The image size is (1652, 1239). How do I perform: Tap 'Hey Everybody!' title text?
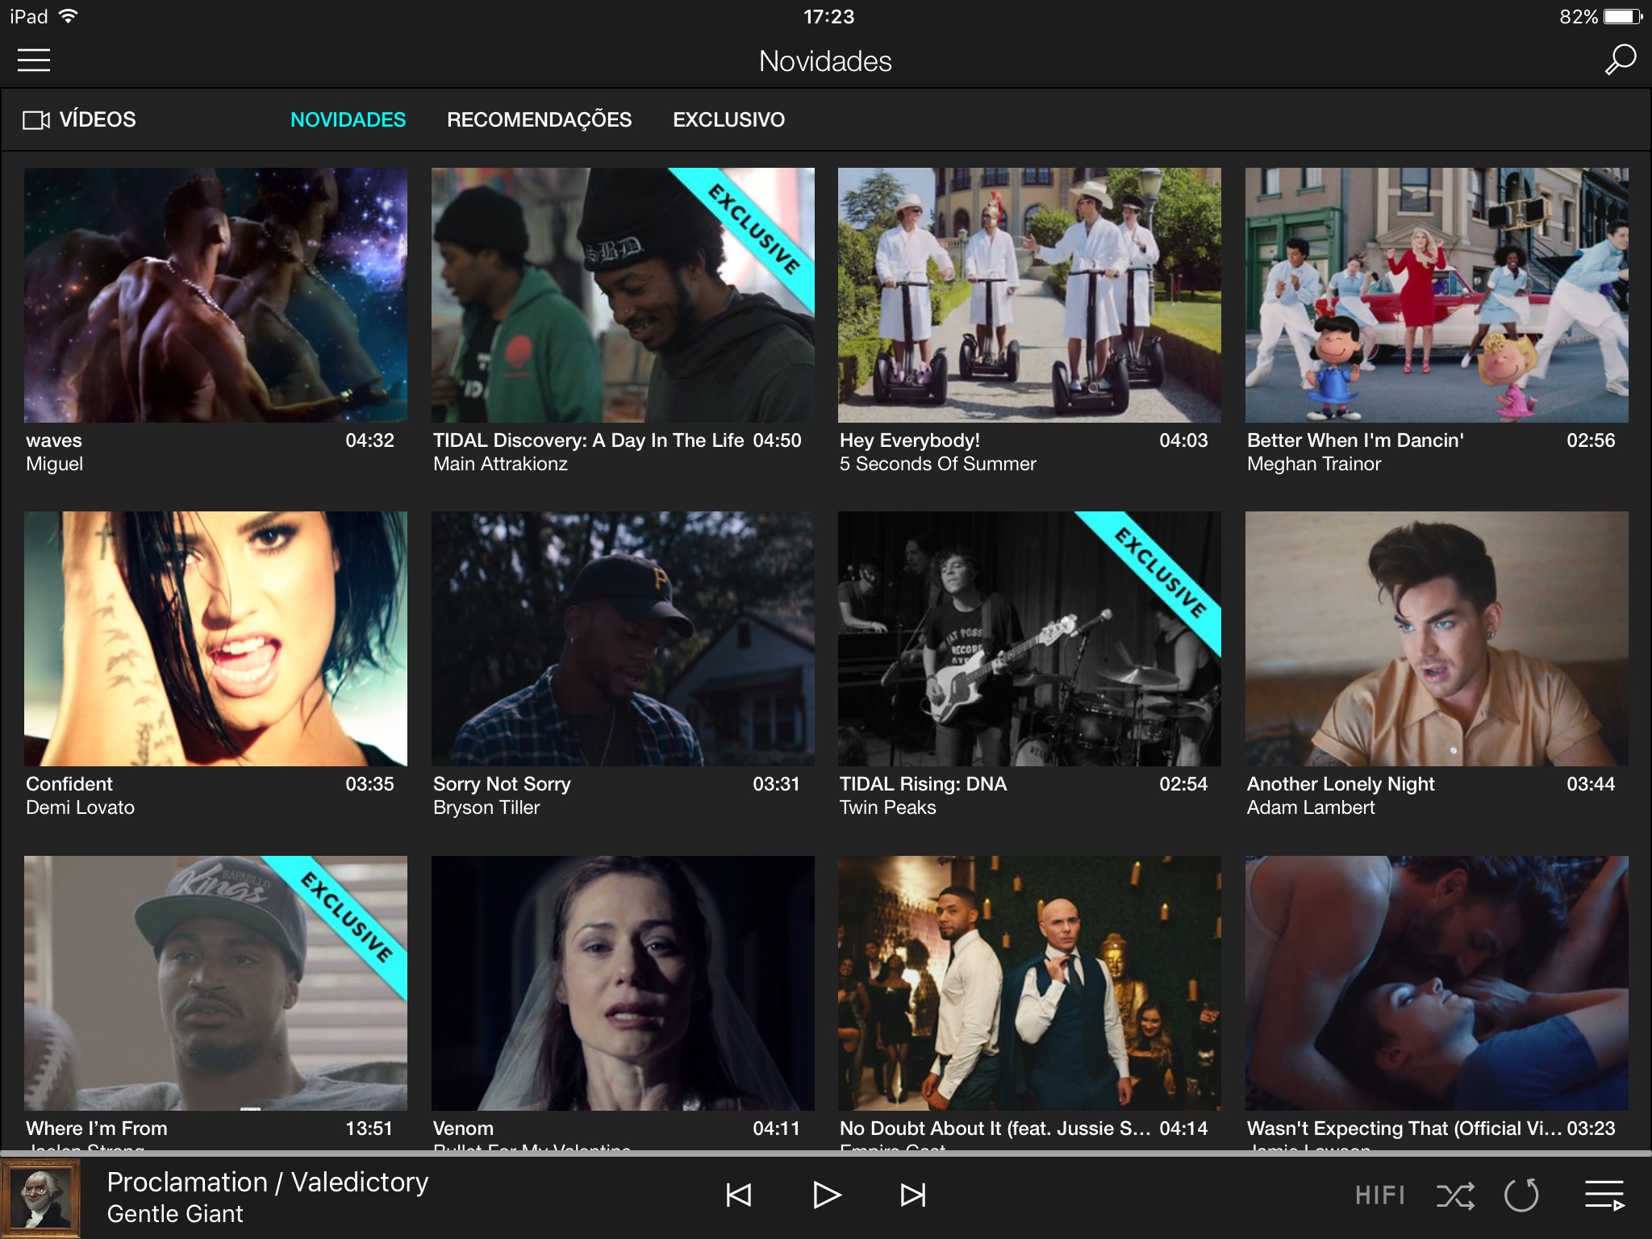[x=910, y=440]
